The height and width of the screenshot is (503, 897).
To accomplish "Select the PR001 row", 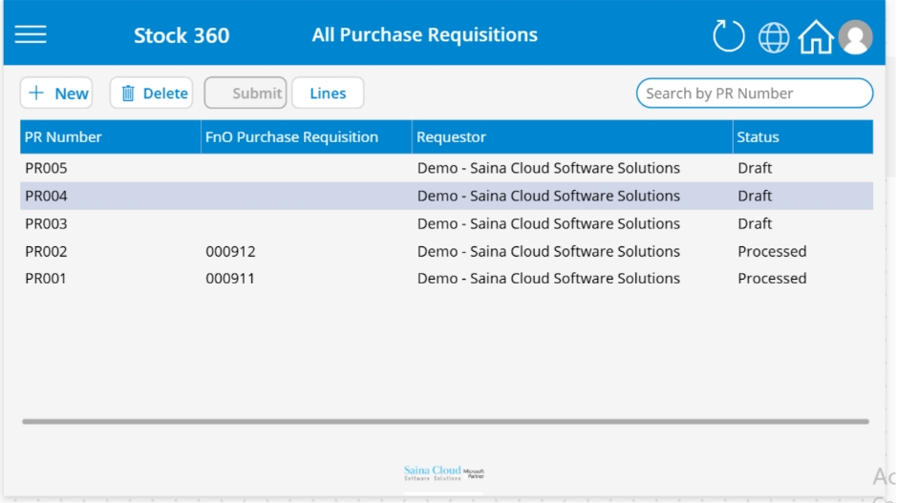I will coord(446,279).
